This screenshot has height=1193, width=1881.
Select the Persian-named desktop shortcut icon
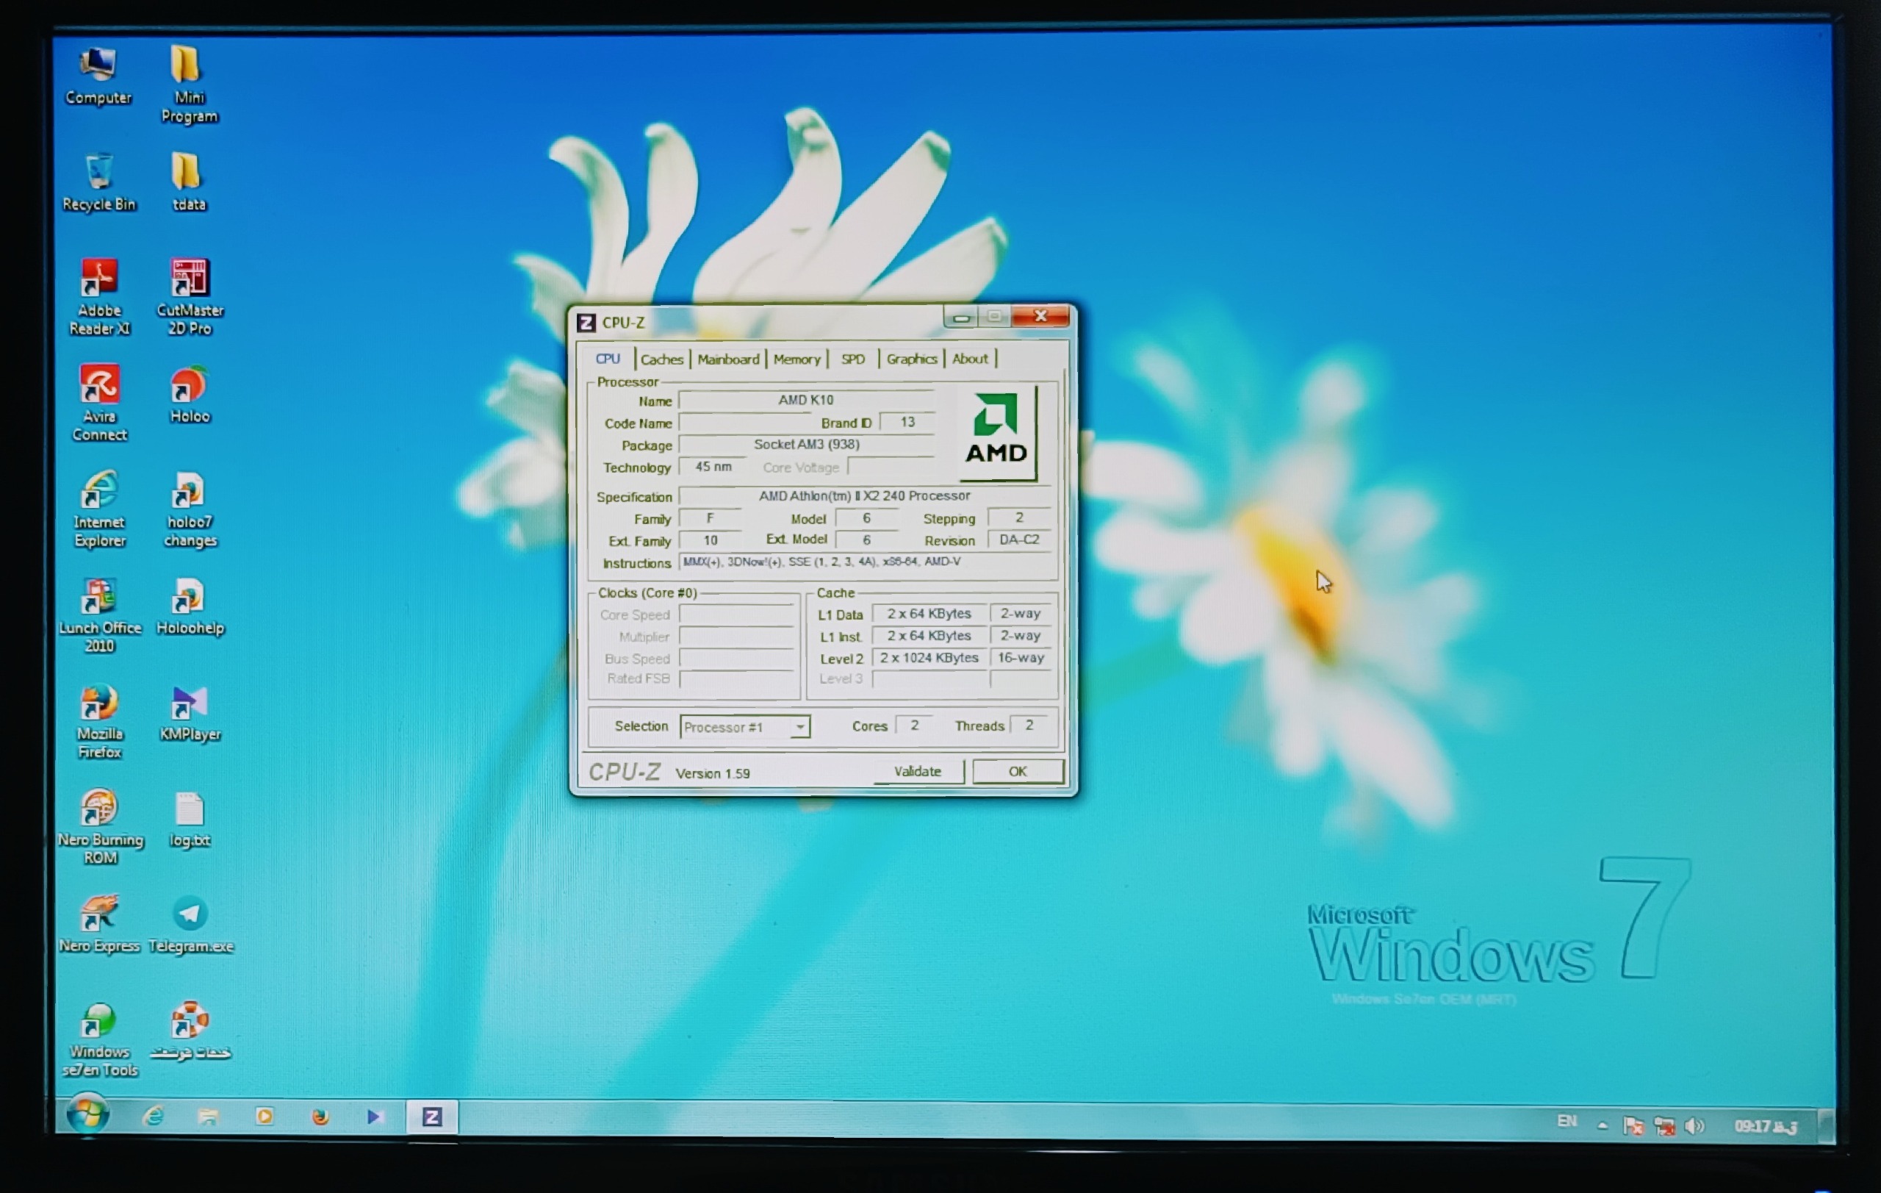(x=190, y=1031)
